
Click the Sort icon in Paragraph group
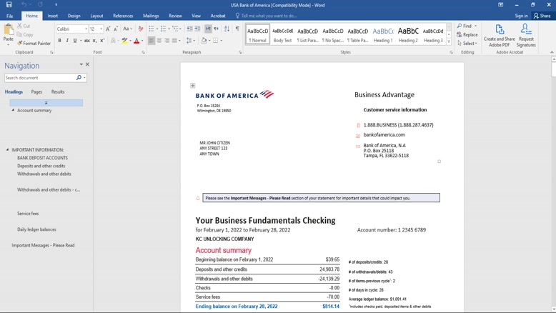coord(227,29)
